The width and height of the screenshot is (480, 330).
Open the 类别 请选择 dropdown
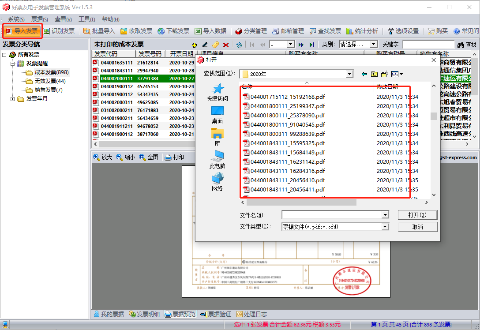pyautogui.click(x=373, y=45)
